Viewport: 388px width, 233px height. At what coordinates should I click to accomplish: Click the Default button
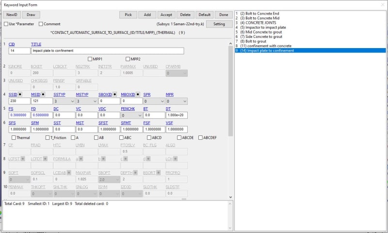[x=204, y=15]
